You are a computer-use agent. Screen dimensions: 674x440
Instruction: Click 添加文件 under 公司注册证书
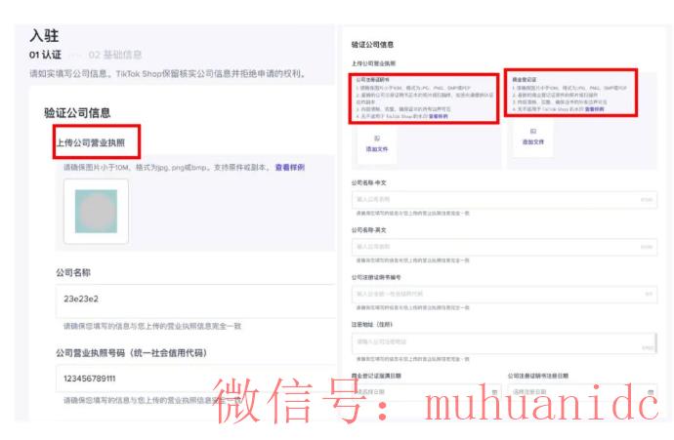[376, 149]
